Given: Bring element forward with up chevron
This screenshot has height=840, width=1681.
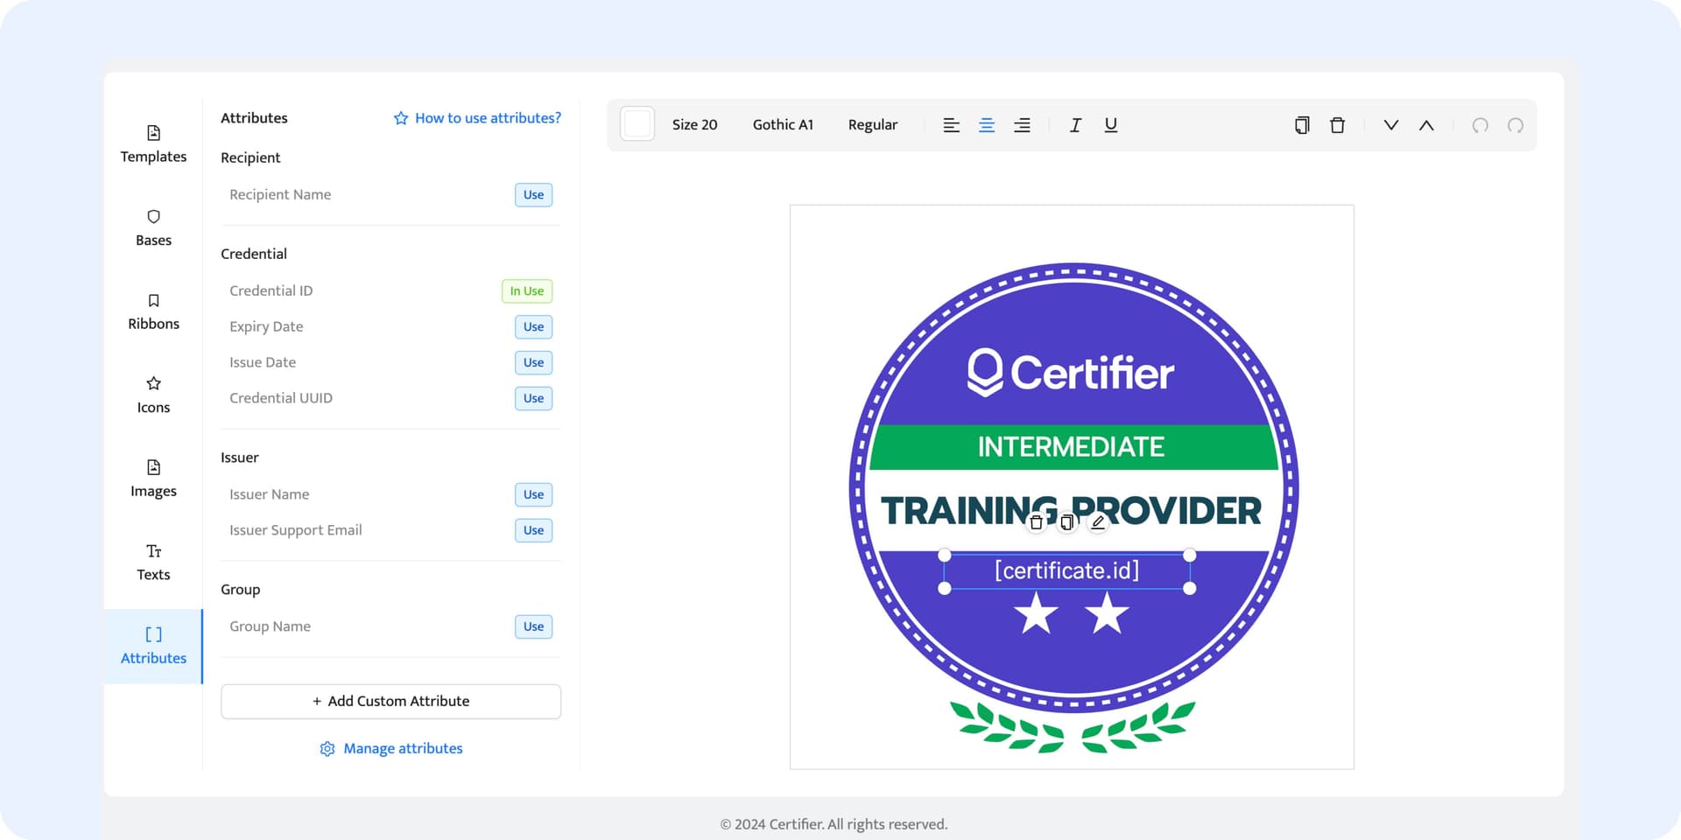Looking at the screenshot, I should [1426, 125].
